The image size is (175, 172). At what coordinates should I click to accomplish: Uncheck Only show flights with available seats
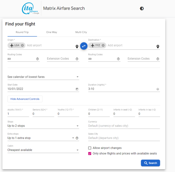click(90, 154)
